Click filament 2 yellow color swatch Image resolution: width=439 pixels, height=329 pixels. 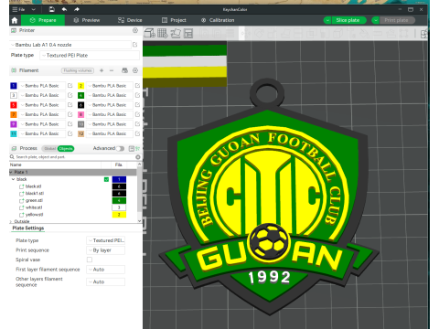tap(80, 86)
